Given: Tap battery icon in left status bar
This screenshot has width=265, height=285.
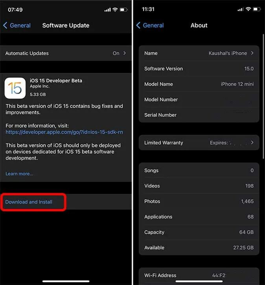Looking at the screenshot, I should pos(123,10).
